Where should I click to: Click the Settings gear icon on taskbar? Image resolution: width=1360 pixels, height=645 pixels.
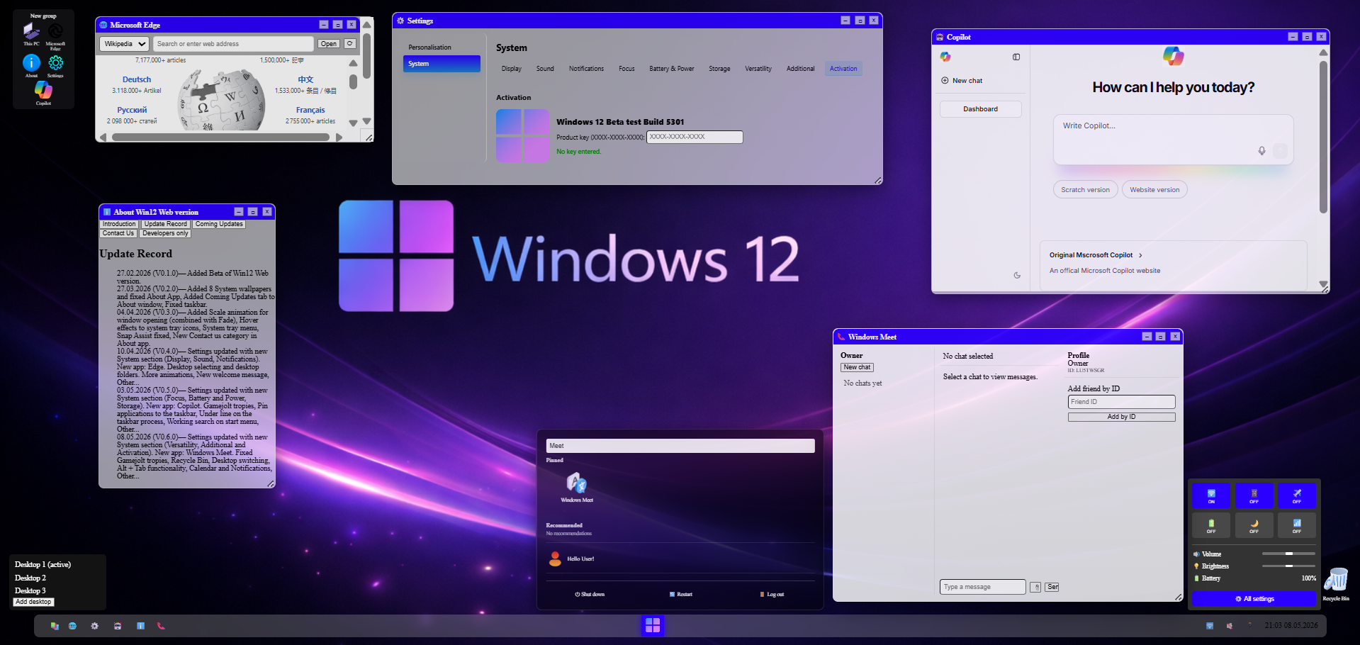[x=94, y=626]
